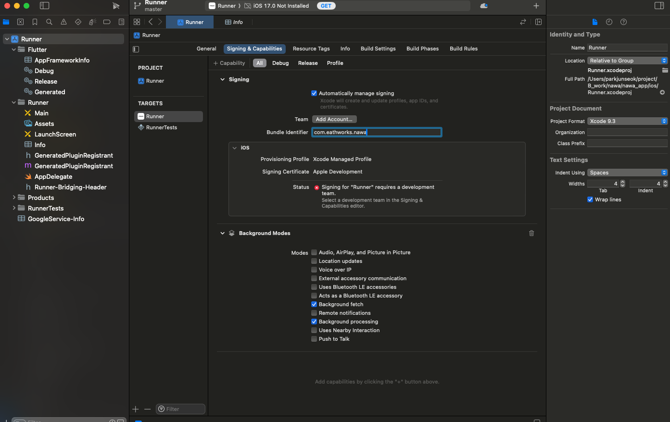Collapse the Signing section
This screenshot has width=670, height=422.
pyautogui.click(x=222, y=79)
